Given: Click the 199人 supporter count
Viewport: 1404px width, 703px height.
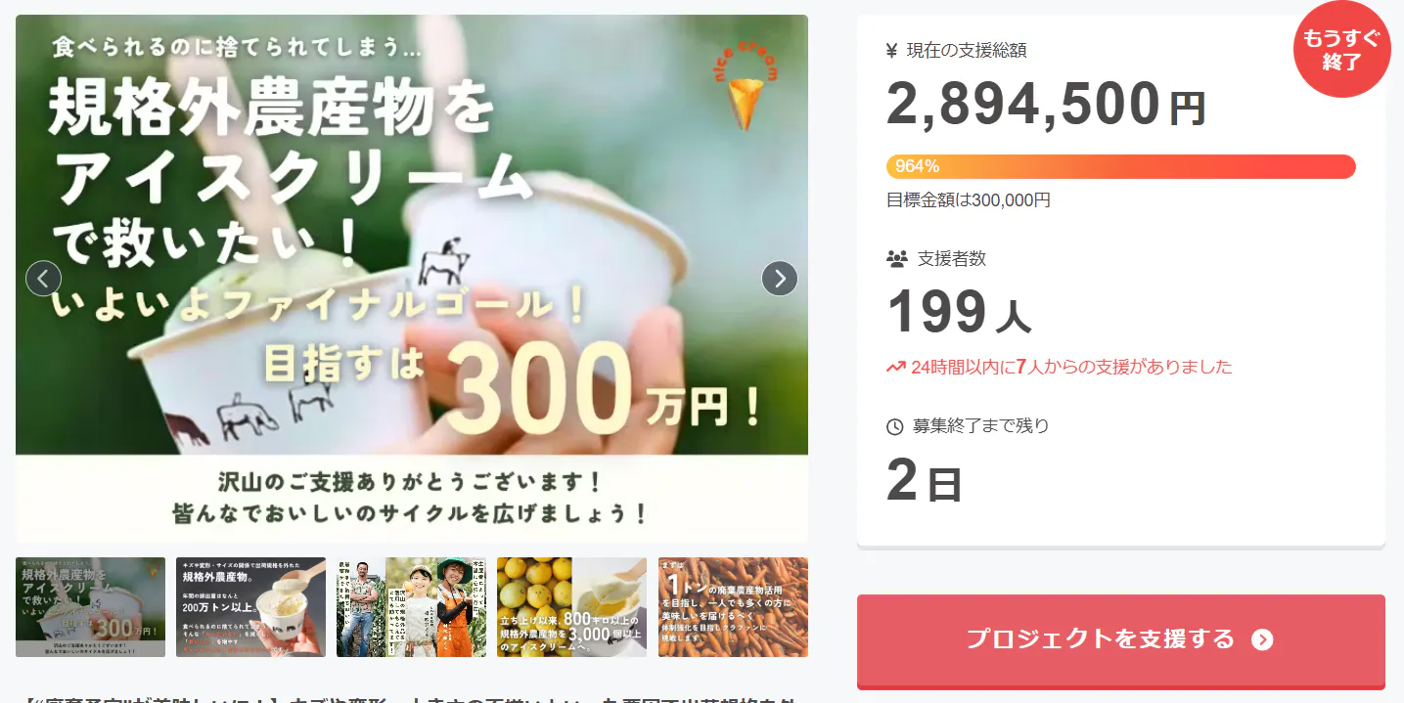Looking at the screenshot, I should [x=959, y=313].
